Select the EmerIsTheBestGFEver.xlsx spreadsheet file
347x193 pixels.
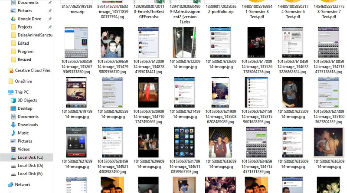[x=149, y=12]
